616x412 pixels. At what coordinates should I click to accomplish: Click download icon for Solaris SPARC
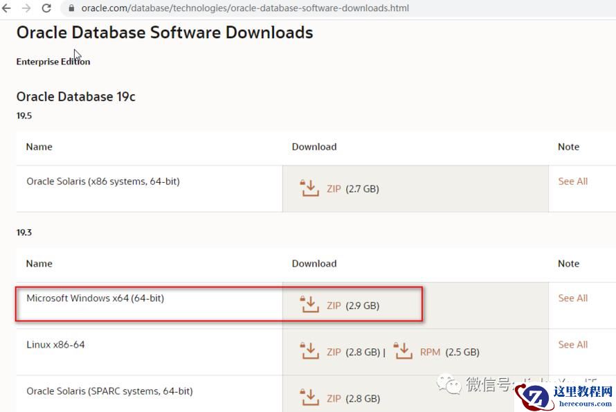pos(309,398)
